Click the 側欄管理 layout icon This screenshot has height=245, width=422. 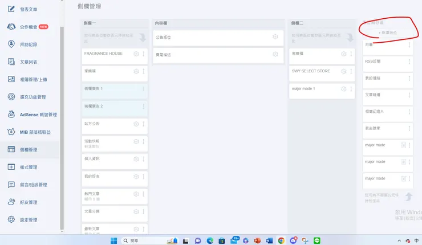[x=11, y=149]
